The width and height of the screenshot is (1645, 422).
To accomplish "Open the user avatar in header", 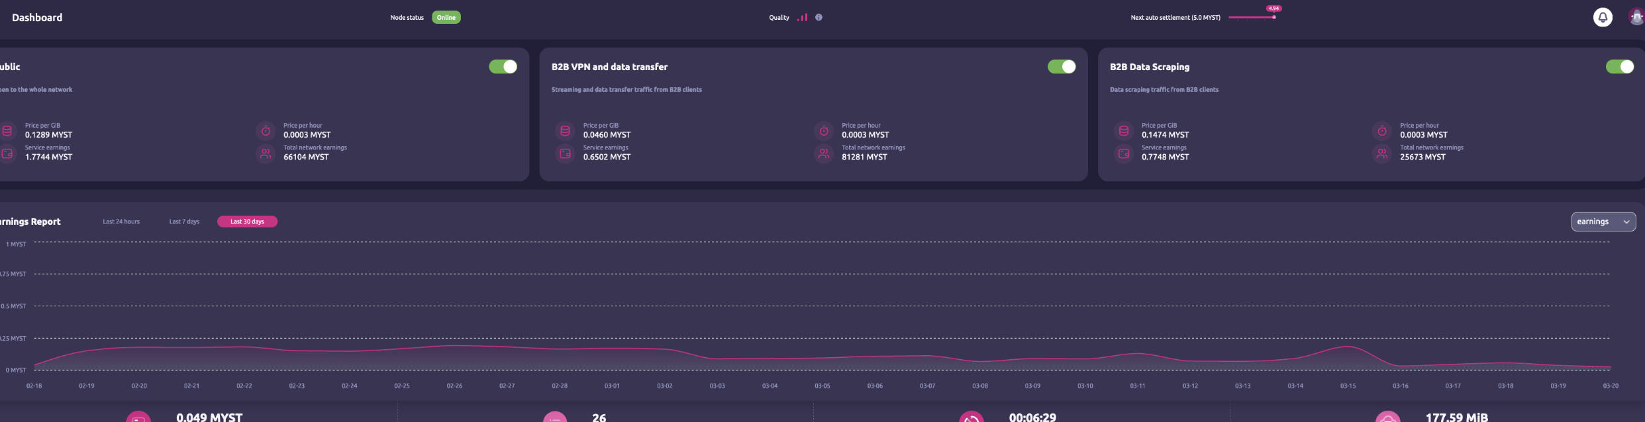I will pyautogui.click(x=1636, y=17).
